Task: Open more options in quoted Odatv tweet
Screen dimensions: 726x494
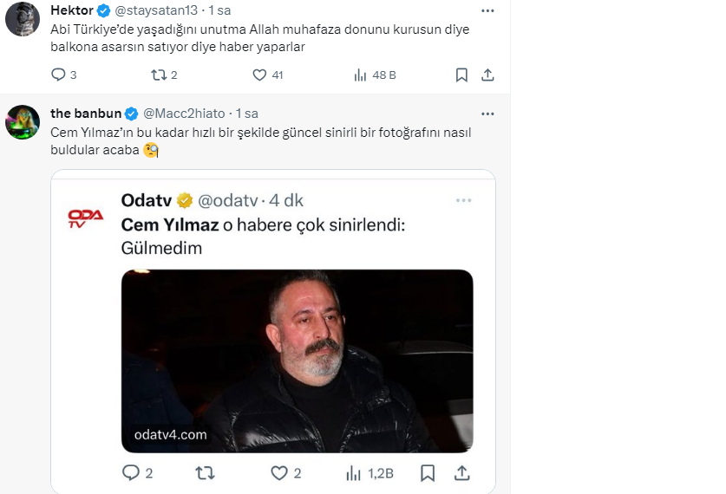Action: point(464,200)
